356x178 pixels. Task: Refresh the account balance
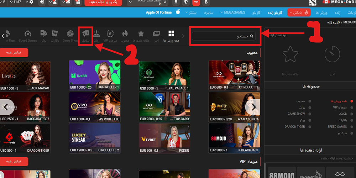tap(165, 2)
